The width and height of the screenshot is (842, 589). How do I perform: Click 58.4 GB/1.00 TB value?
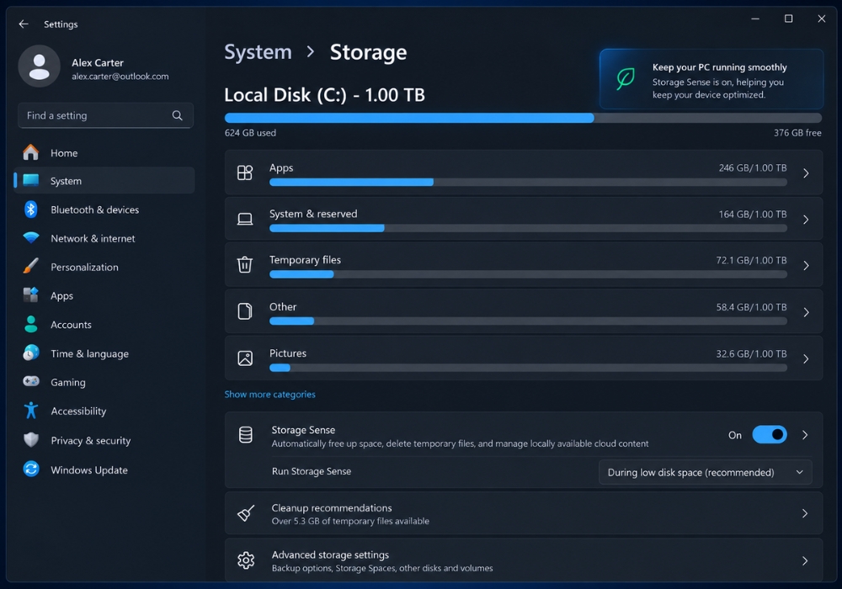[x=751, y=307]
